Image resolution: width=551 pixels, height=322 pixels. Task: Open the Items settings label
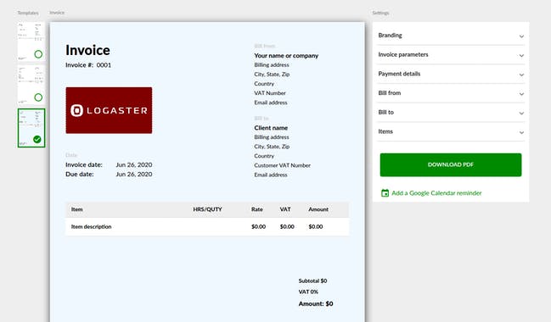(385, 131)
